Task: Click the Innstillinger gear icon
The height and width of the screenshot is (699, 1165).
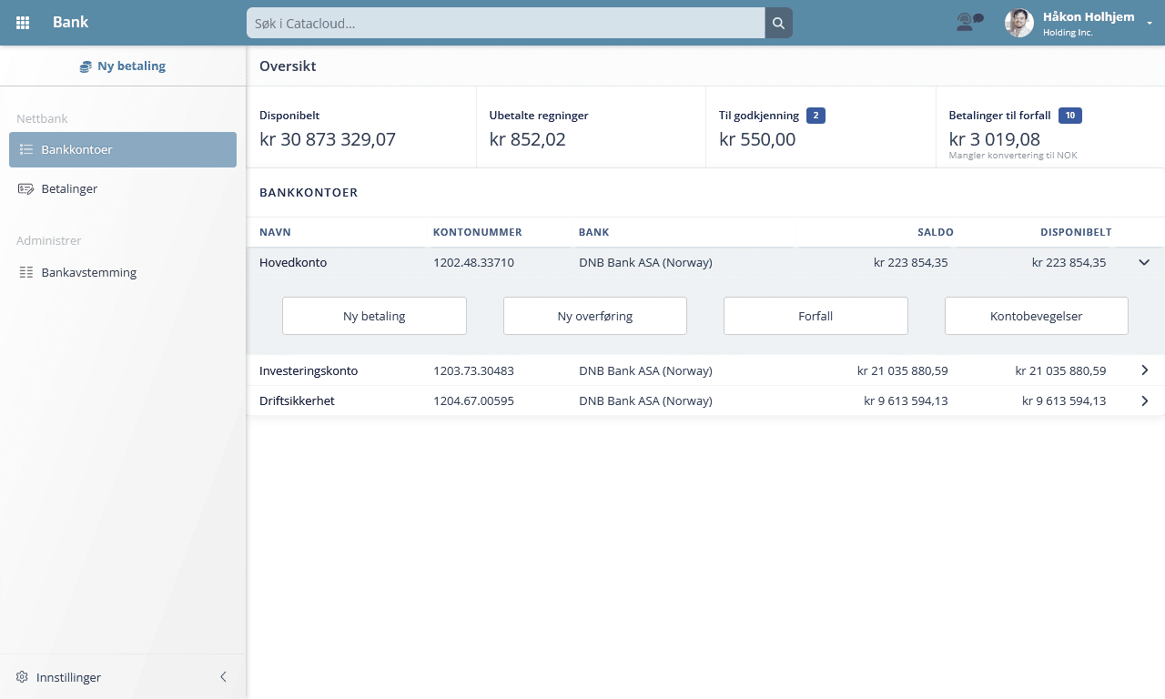Action: tap(22, 677)
